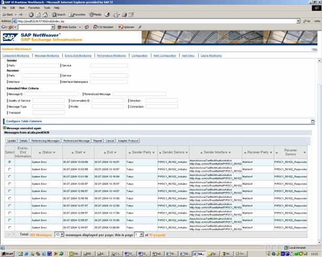
Task: Open the Web-Suche dropdown arrow
Action: (80, 27)
